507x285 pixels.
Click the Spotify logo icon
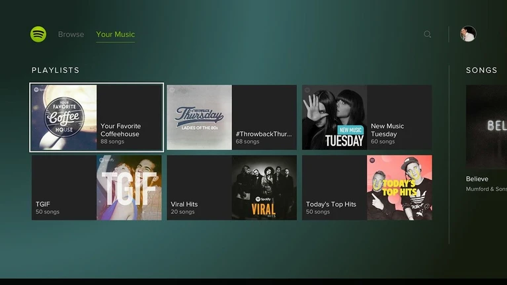tap(38, 34)
